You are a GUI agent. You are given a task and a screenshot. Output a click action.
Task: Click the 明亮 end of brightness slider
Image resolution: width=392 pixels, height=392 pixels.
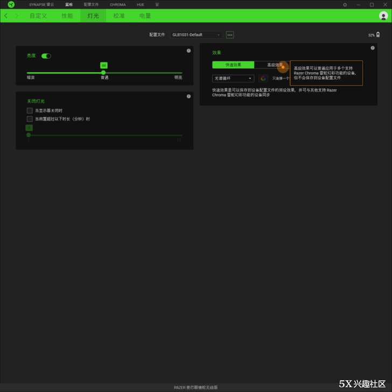pyautogui.click(x=178, y=78)
